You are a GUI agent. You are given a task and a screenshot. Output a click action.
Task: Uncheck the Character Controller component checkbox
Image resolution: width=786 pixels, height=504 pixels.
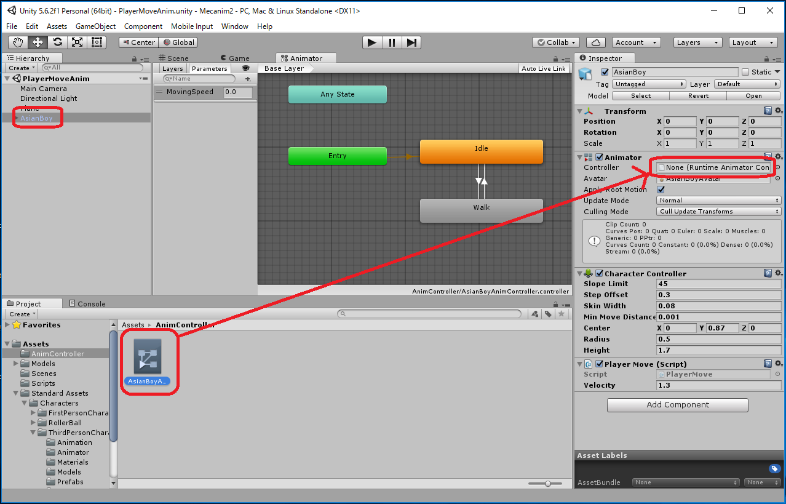coord(599,273)
